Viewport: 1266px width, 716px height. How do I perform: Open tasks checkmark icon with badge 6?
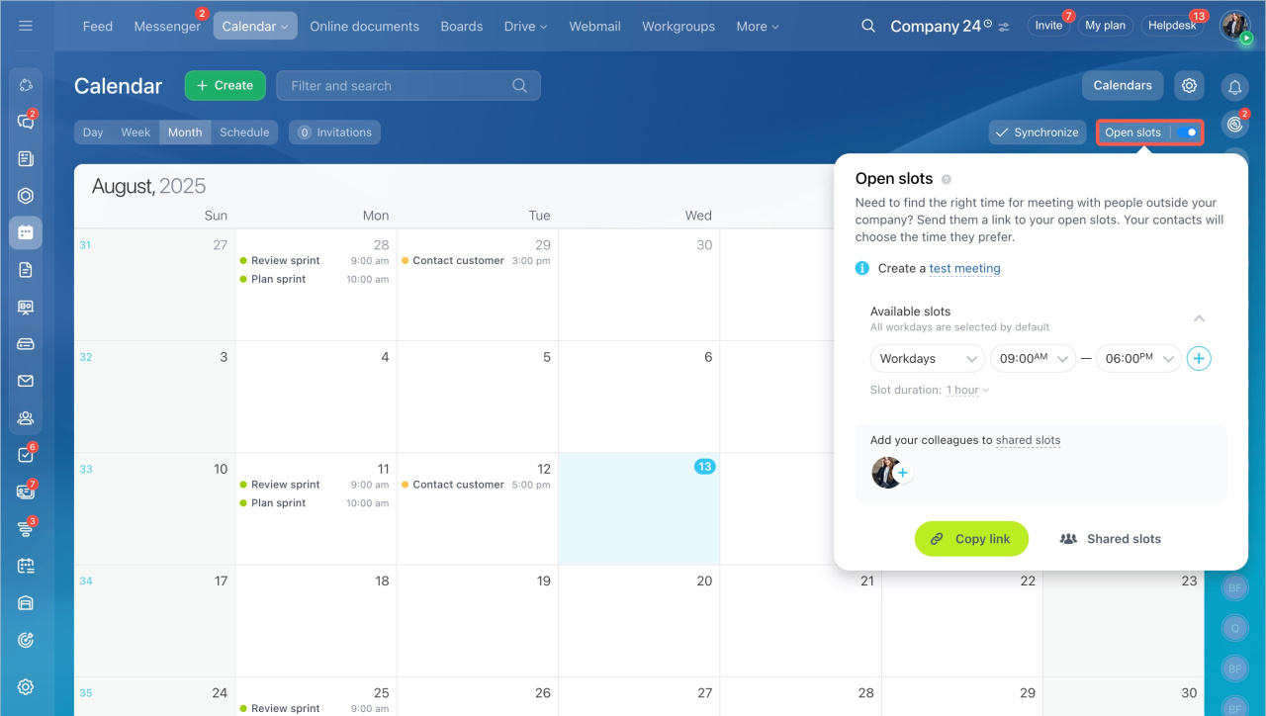click(x=26, y=455)
